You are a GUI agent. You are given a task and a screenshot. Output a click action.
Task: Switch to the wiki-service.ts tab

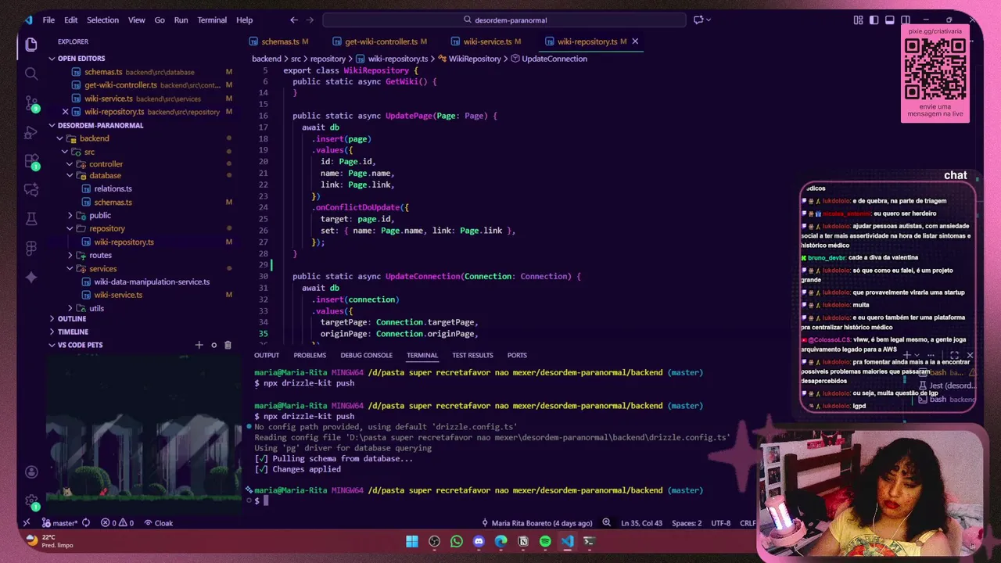(x=486, y=41)
